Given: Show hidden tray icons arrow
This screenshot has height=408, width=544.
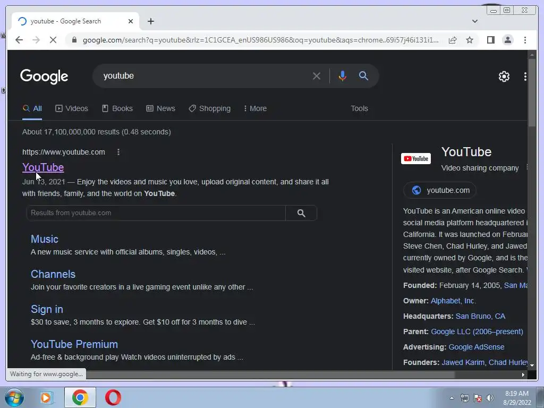Looking at the screenshot, I should pos(452,398).
